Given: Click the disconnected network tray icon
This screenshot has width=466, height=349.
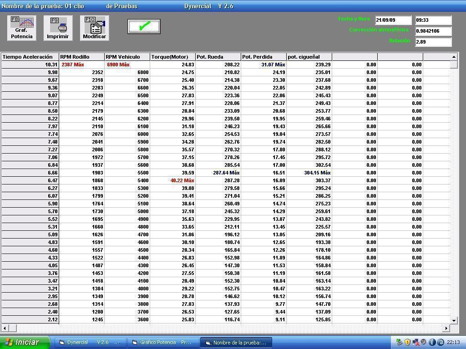Looking at the screenshot, I should click(415, 342).
